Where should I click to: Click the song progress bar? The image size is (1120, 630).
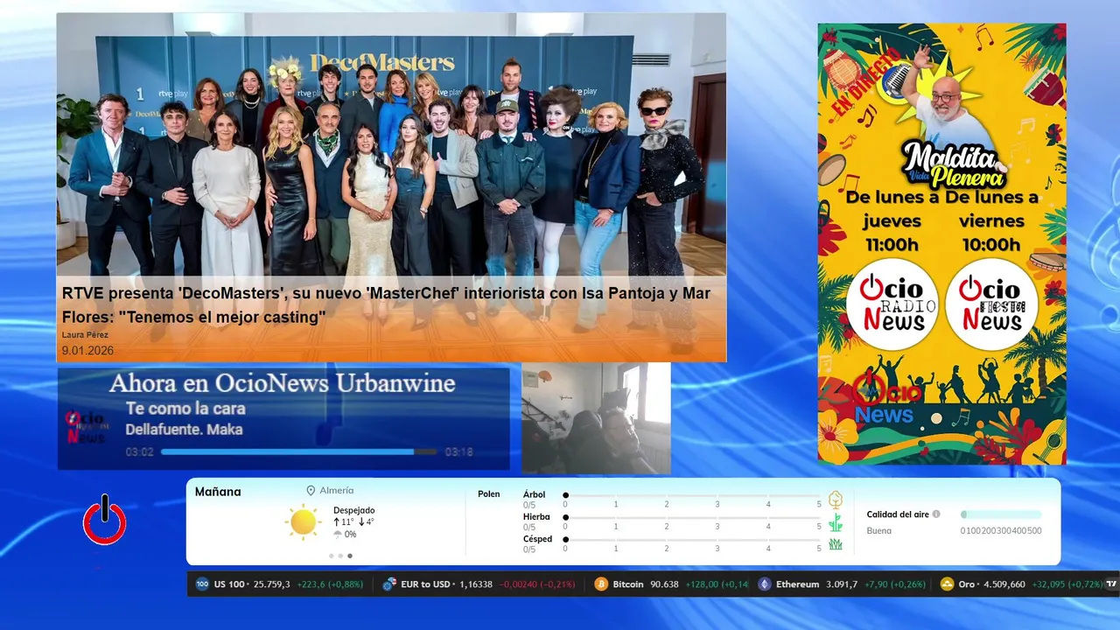coord(298,451)
